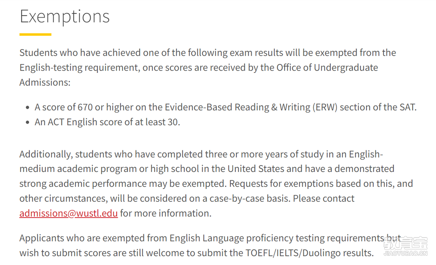436x265 pixels.
Task: Click the bullet about ACT English score
Action: [x=107, y=122]
